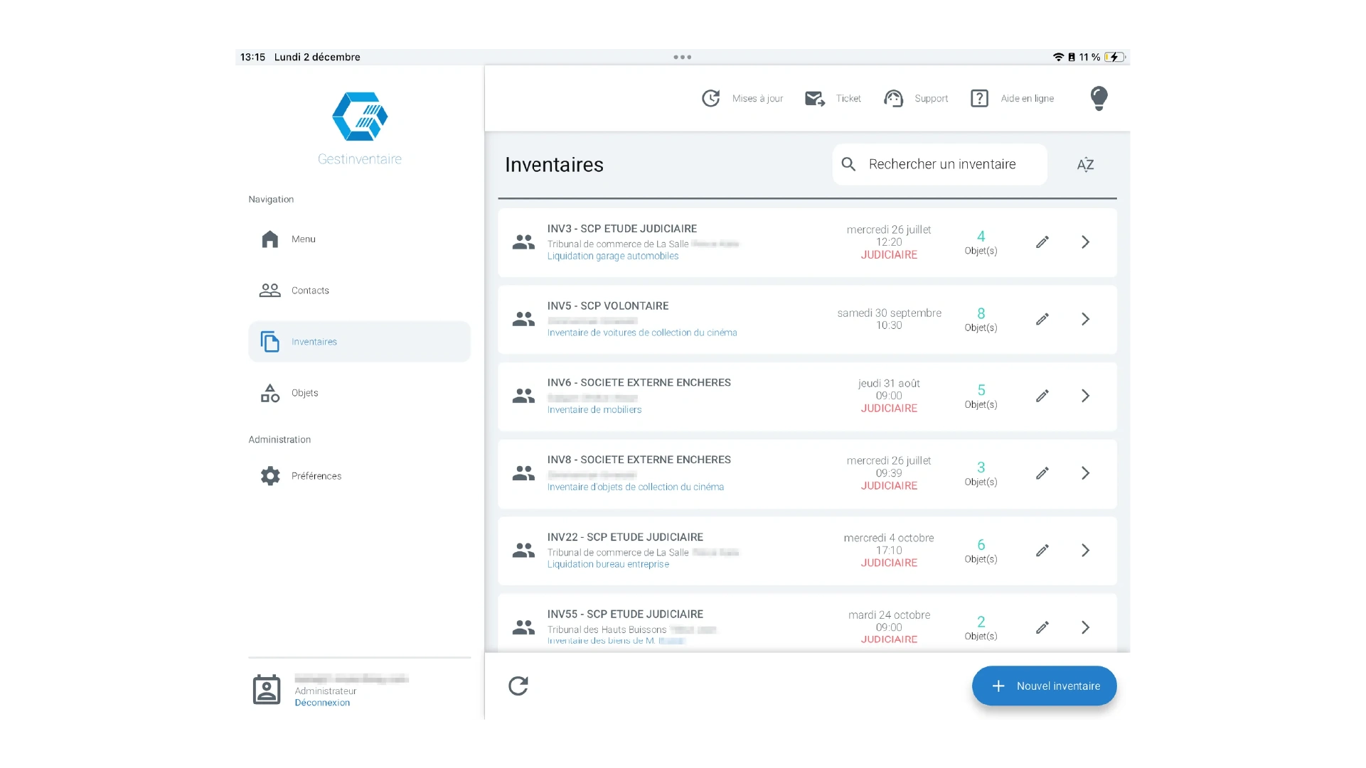Expand INV55 row chevron
This screenshot has height=768, width=1366.
[x=1085, y=627]
